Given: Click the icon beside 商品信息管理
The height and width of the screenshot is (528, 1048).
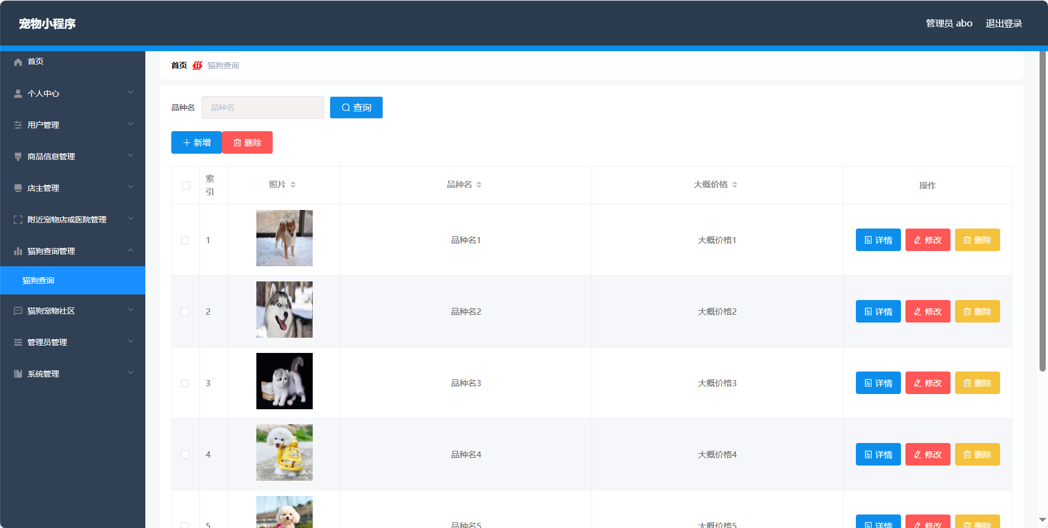Looking at the screenshot, I should tap(18, 156).
